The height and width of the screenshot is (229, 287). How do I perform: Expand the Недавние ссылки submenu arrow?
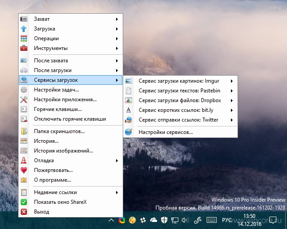tap(117, 192)
